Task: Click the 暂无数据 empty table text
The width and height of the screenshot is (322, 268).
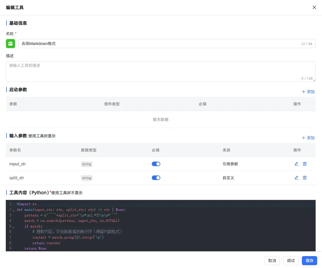Action: [161, 119]
